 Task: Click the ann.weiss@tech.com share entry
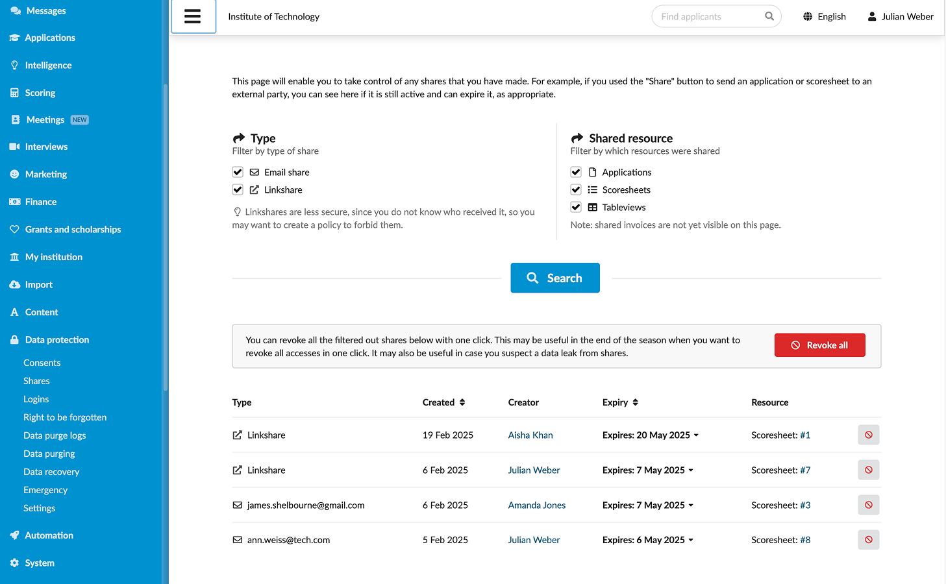coord(288,540)
